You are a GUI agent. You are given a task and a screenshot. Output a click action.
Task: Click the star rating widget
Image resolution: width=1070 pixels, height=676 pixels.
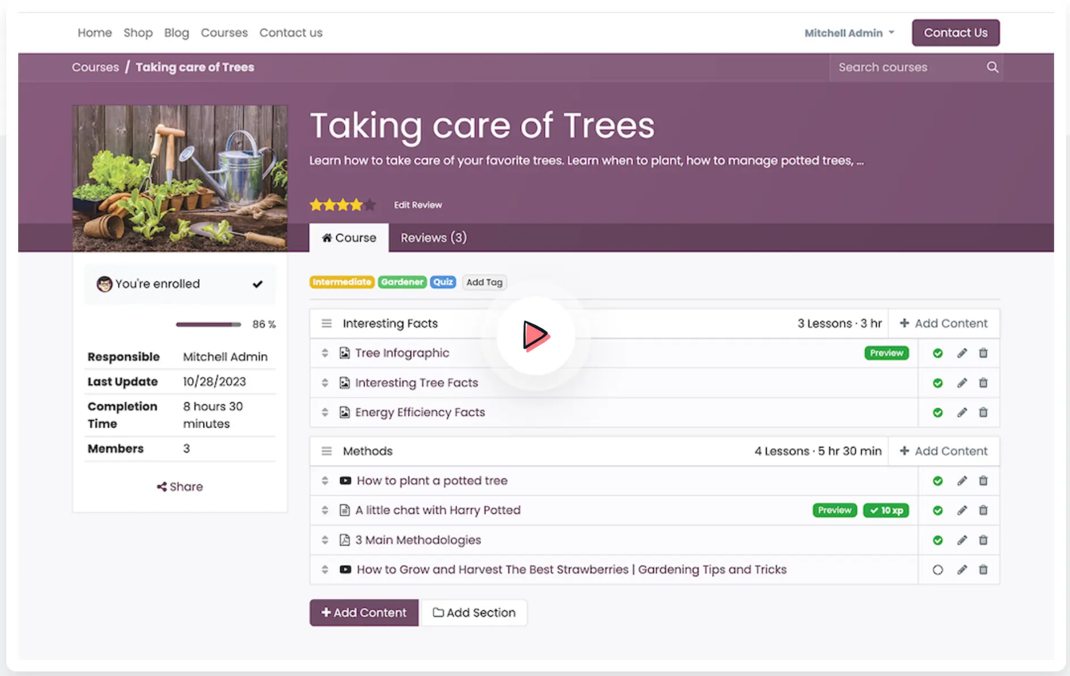[x=342, y=205]
